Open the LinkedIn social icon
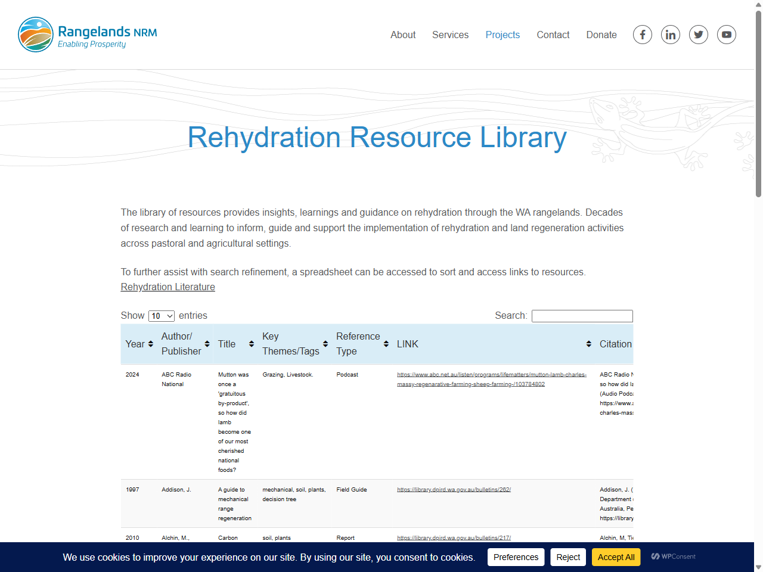Image resolution: width=763 pixels, height=572 pixels. [x=671, y=35]
